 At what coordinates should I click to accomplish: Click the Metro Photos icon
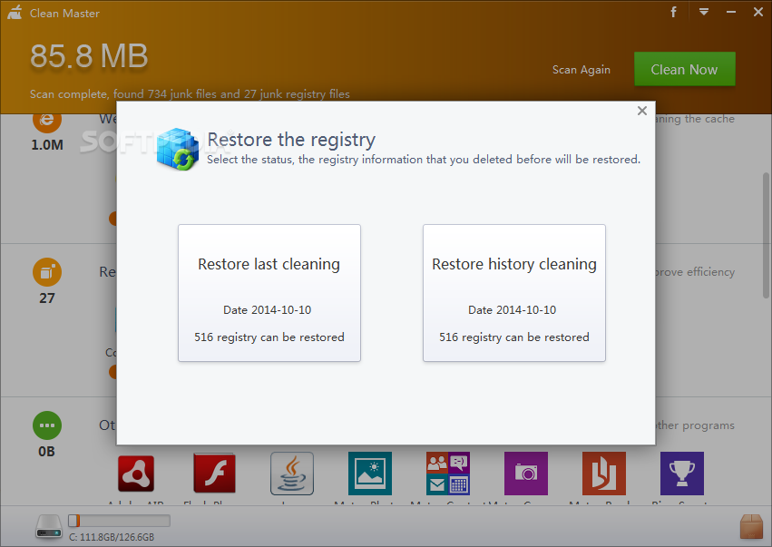pyautogui.click(x=370, y=474)
